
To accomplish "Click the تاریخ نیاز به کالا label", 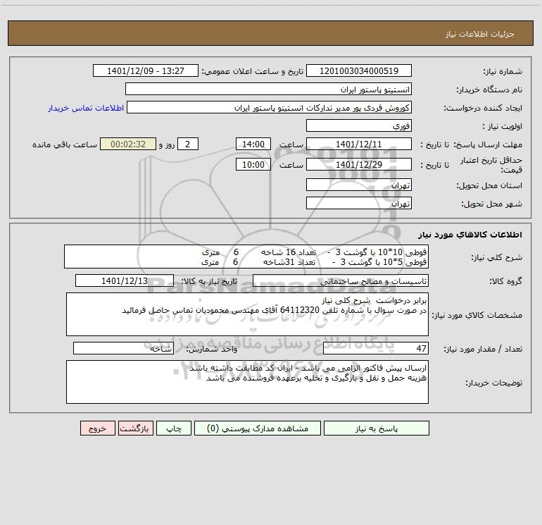I will pyautogui.click(x=209, y=282).
